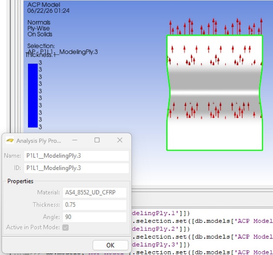Click the Normals Ply-Wise On Solids label
This screenshot has height=255, width=273.
coord(40,28)
